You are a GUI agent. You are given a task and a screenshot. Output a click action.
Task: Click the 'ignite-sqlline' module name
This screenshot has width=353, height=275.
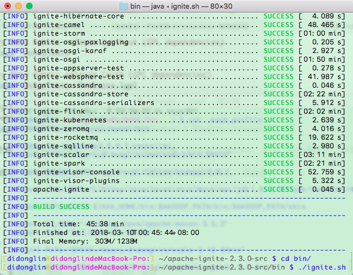pos(63,146)
